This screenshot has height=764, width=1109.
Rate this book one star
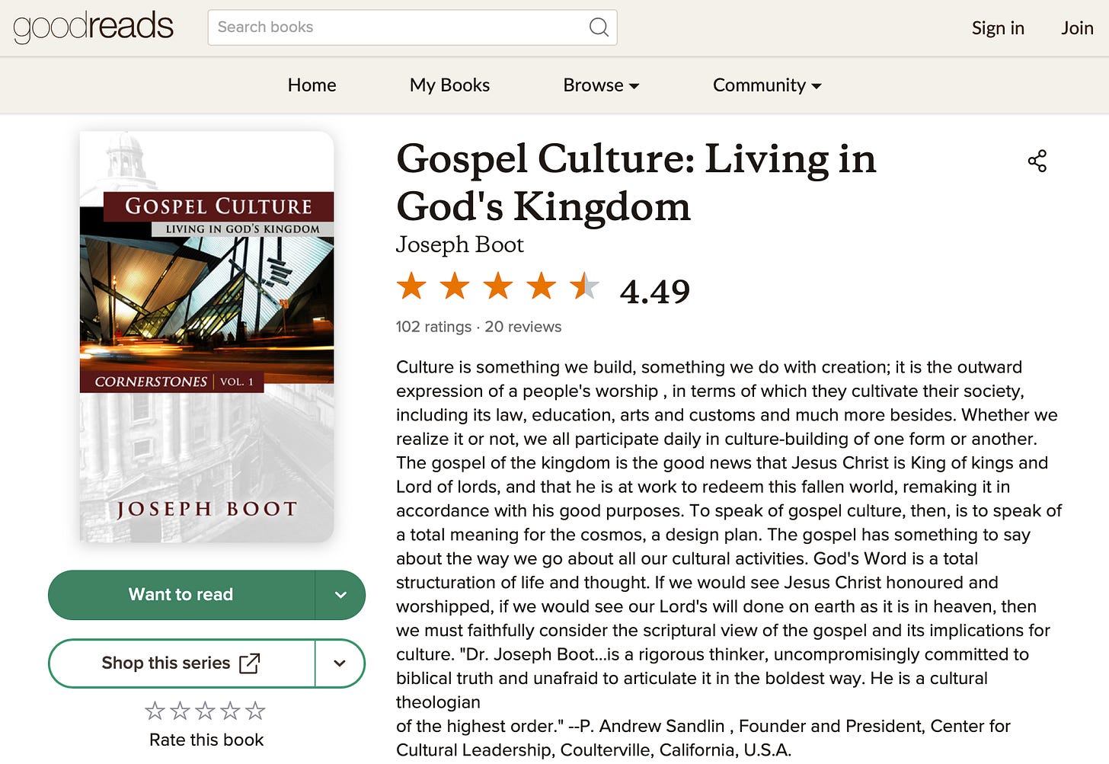pos(155,711)
